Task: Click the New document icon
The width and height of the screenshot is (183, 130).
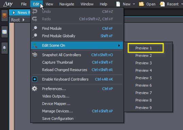Action: click(x=118, y=4)
